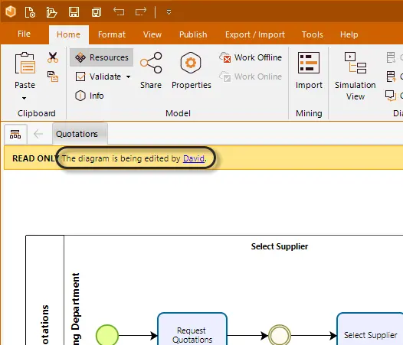403x345 pixels.
Task: Click the Save As icon in title bar
Action: (97, 12)
